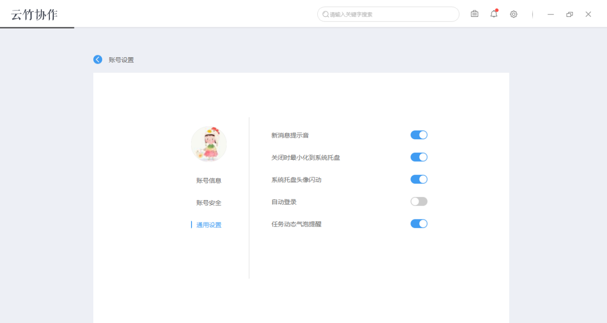Click the restore window button
Viewport: 607px width, 323px height.
[x=569, y=14]
